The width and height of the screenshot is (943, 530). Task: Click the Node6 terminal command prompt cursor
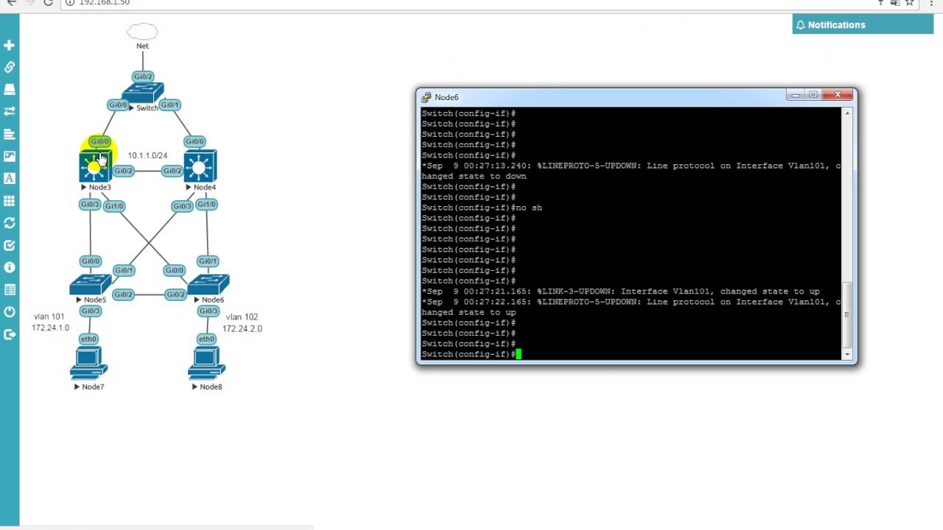pos(519,354)
